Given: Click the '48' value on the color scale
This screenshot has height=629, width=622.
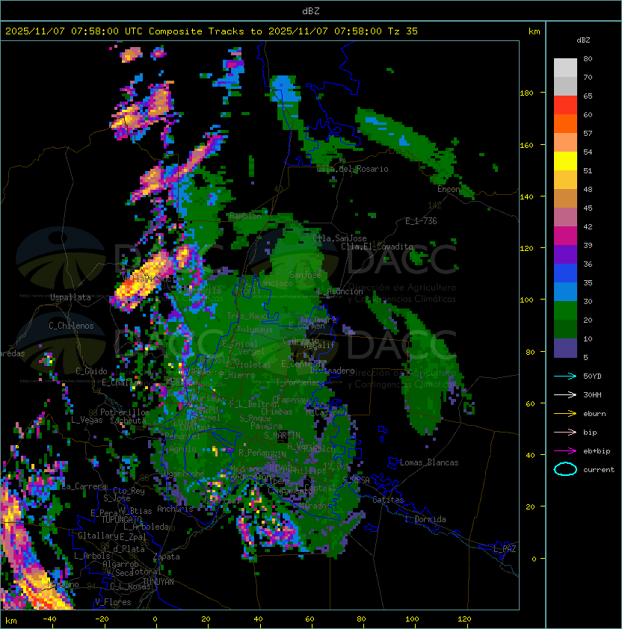Looking at the screenshot, I should click(588, 189).
